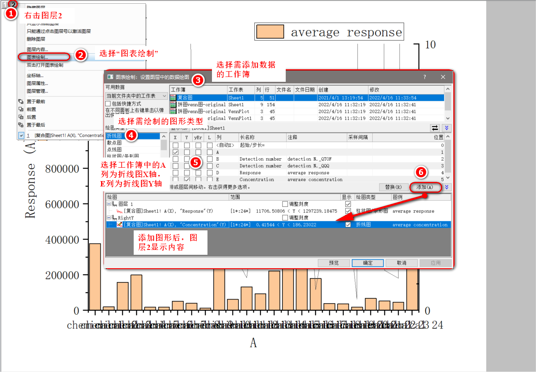The width and height of the screenshot is (536, 372).
Task: Toggle 调整刻度 checkbox for RightY
Action: point(285,218)
